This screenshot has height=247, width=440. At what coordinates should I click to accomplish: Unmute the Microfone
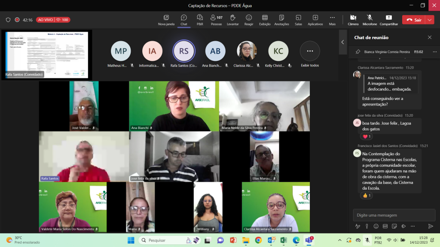click(x=370, y=20)
